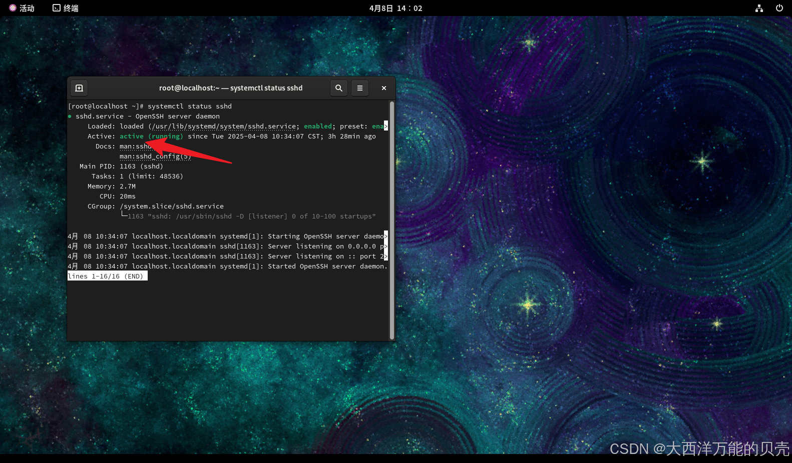The width and height of the screenshot is (792, 463).
Task: Click the 'Tasks: 1 (limit: 48536)' line
Action: point(137,176)
